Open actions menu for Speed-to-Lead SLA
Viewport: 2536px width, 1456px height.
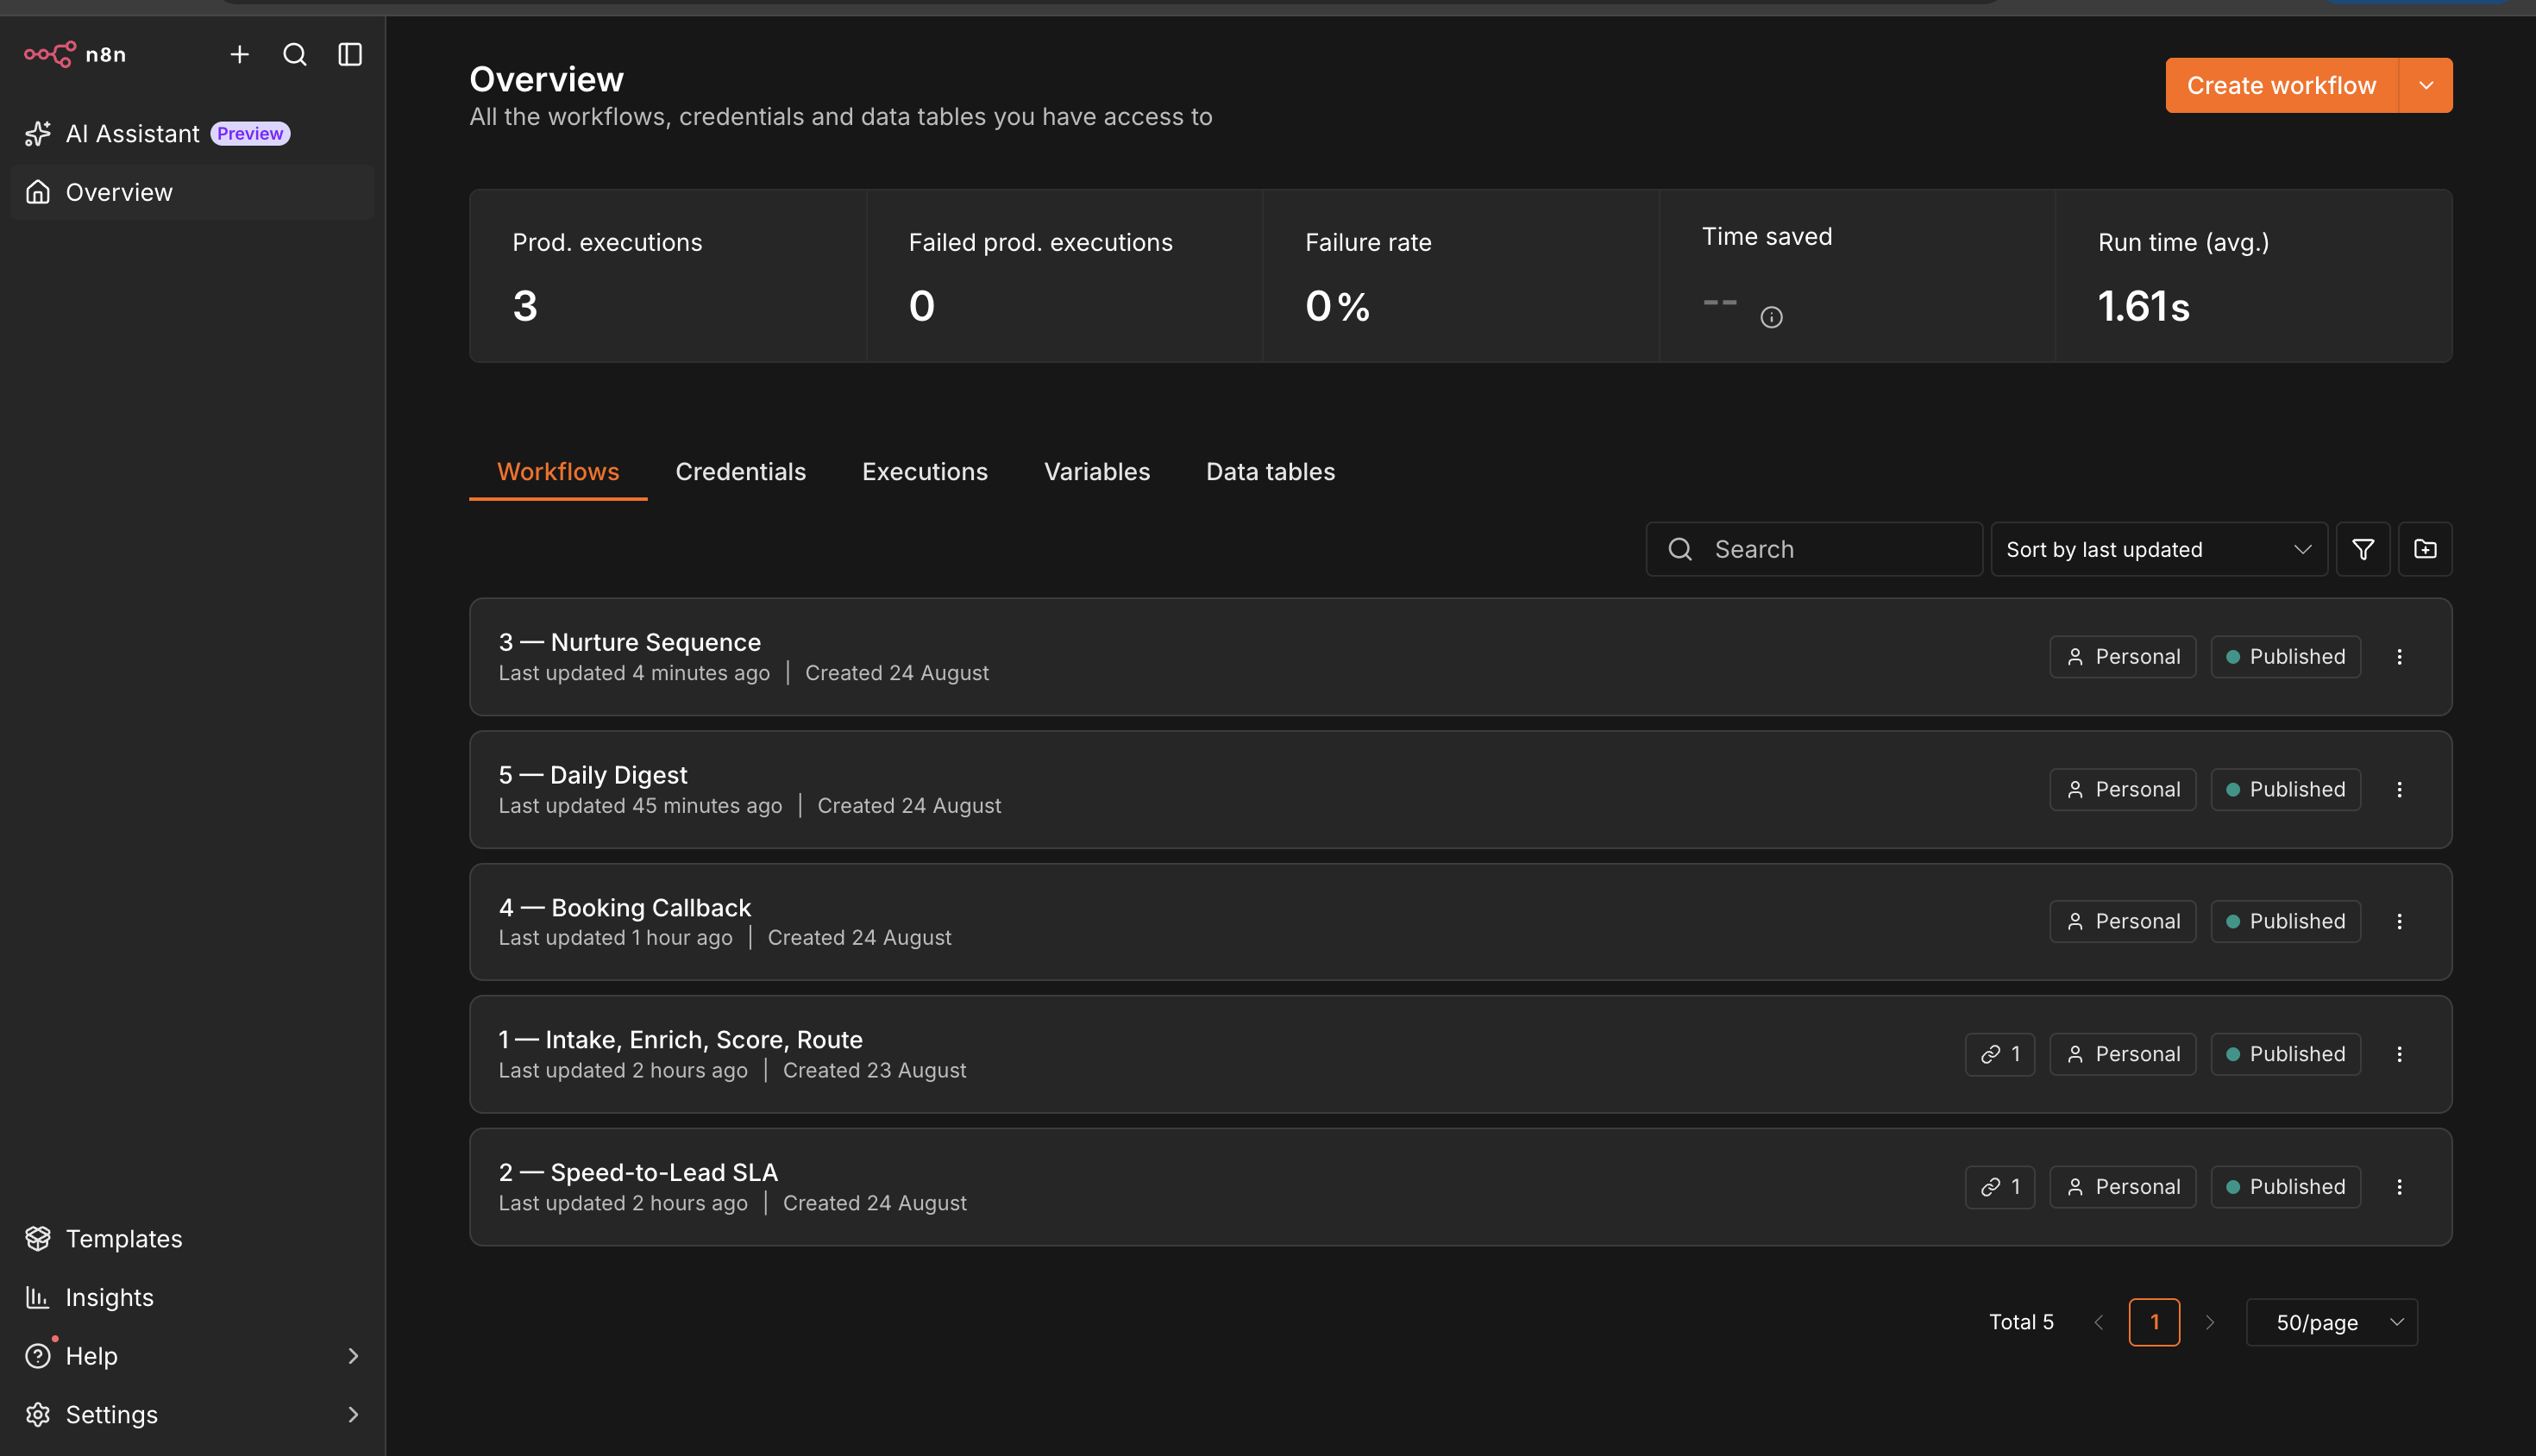point(2399,1186)
